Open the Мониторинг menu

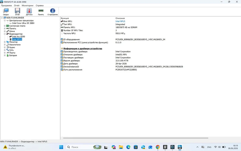click(x=28, y=5)
